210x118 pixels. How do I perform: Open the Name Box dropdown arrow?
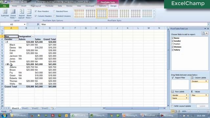point(25,24)
